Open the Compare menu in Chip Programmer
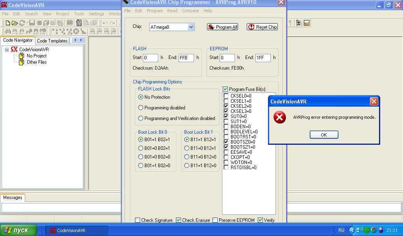This screenshot has width=403, height=236. (190, 11)
